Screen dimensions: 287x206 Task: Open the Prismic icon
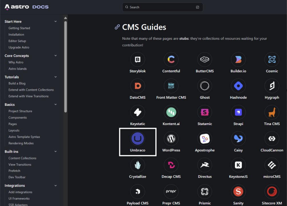tap(205, 191)
